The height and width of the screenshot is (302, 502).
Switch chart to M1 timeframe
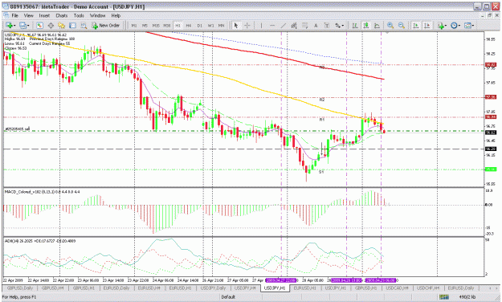(x=134, y=25)
